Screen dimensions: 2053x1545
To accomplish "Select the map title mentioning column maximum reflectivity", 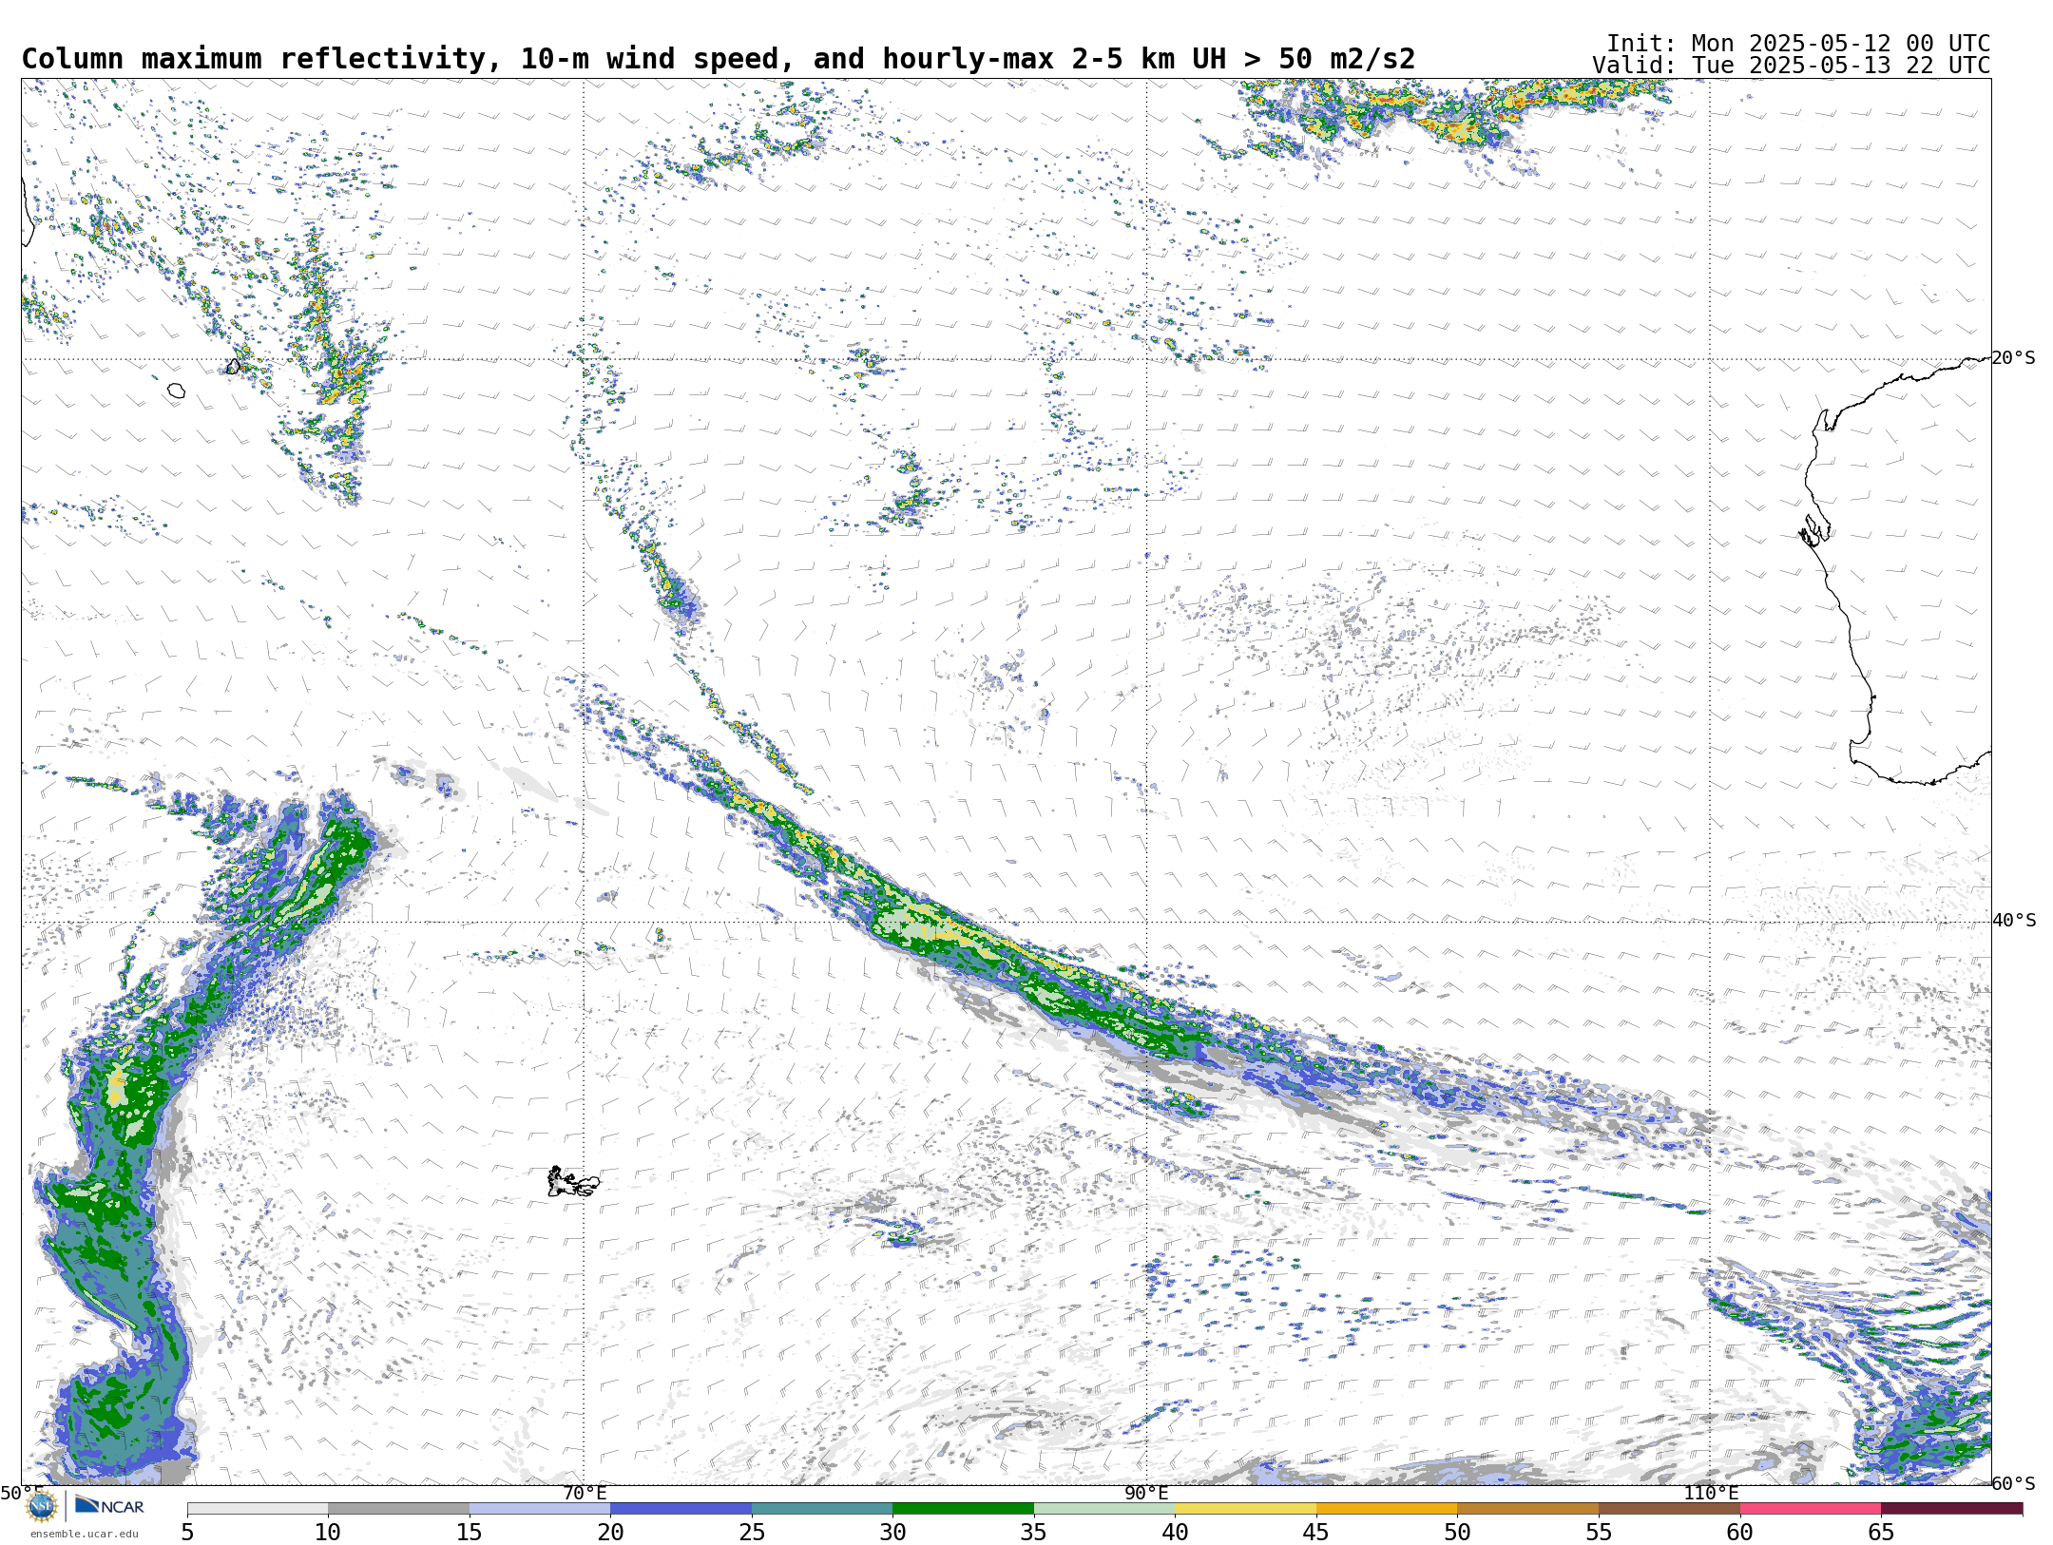I will [719, 59].
